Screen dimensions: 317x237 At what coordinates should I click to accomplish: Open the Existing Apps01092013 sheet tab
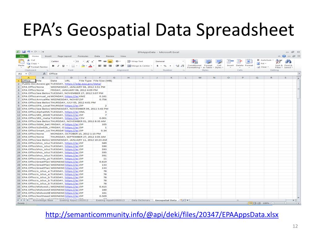click(x=110, y=200)
